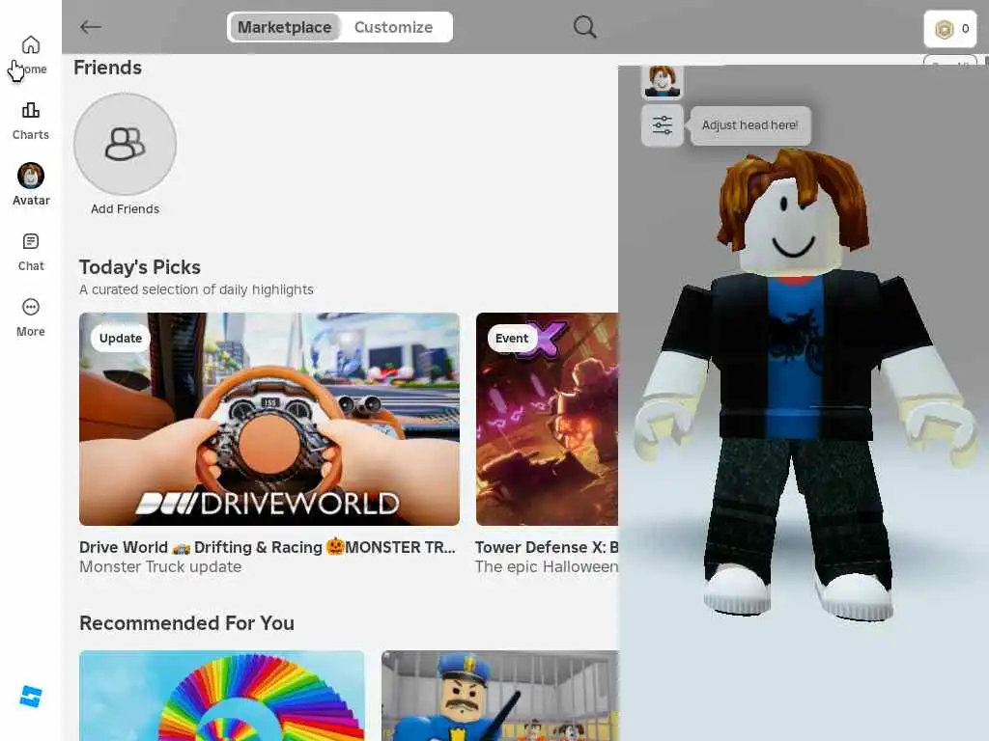Click the Add Friends label
The image size is (989, 741).
pos(125,209)
